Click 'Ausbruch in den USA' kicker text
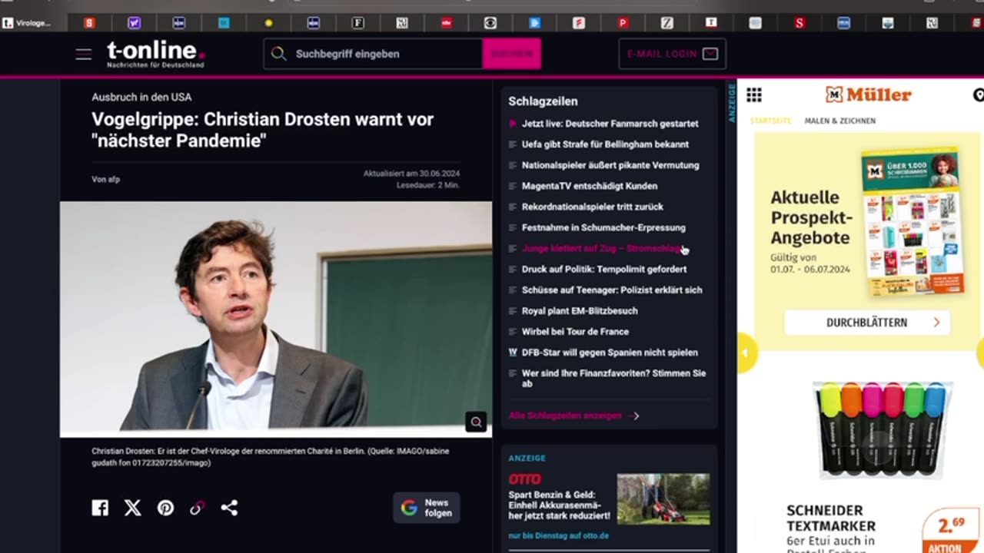984x553 pixels. (x=141, y=97)
